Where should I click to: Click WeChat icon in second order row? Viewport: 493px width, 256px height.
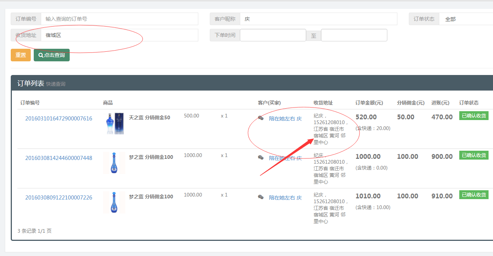click(261, 158)
